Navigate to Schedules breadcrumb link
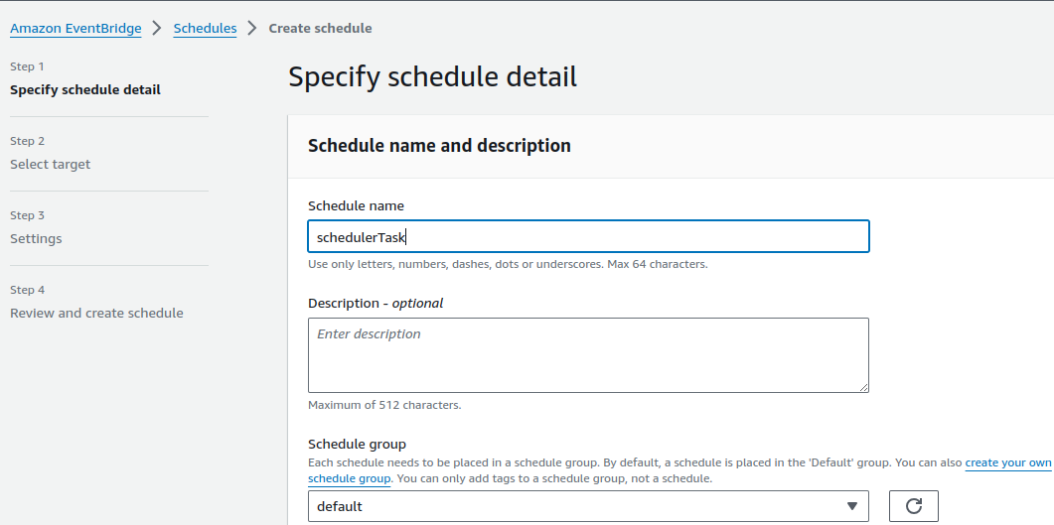Screen dimensions: 1054x525 point(205,28)
